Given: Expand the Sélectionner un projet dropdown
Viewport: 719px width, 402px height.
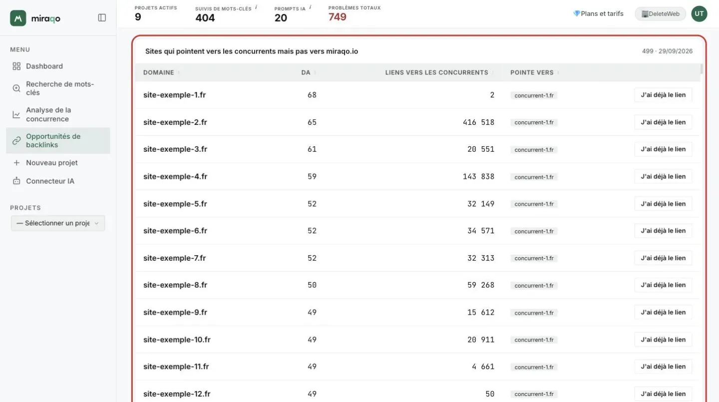Looking at the screenshot, I should tap(58, 223).
